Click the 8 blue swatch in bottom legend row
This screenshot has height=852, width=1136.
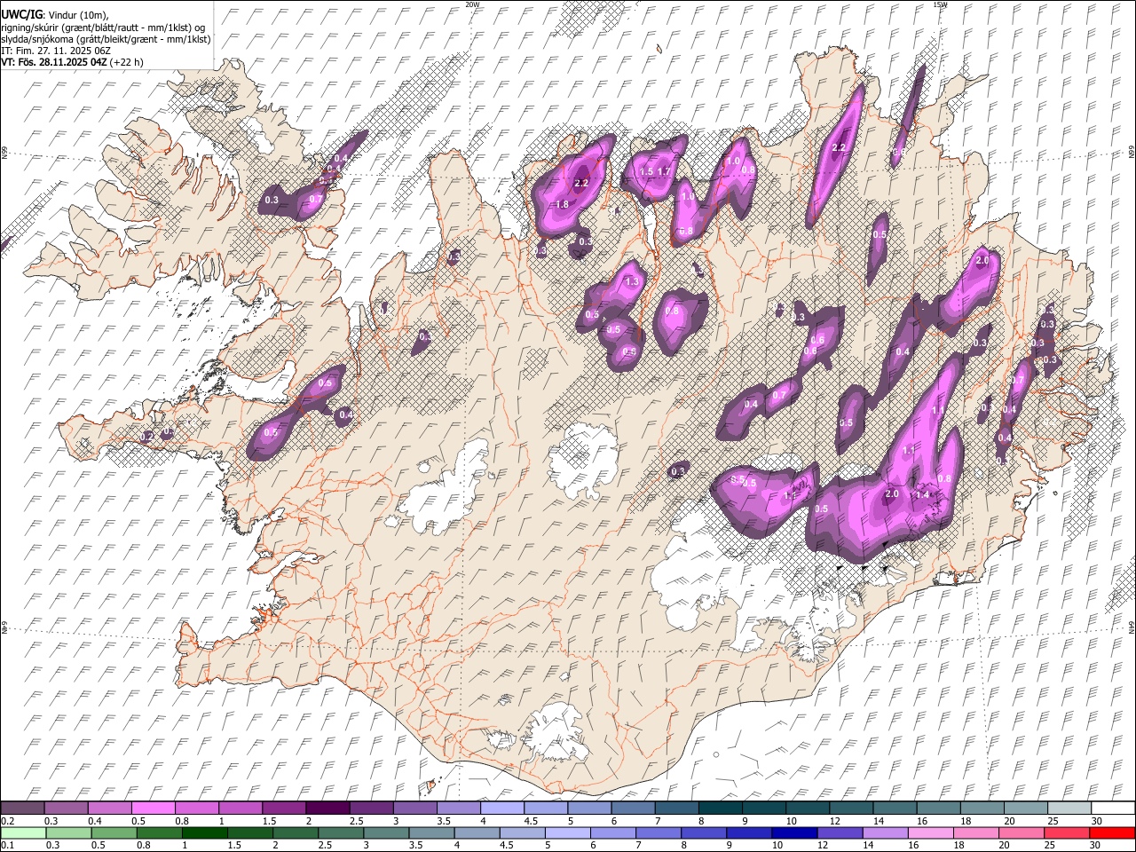click(704, 833)
